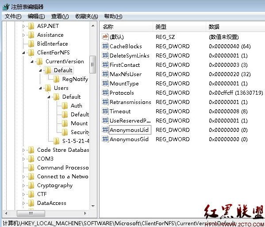The image size is (265, 227).
Task: Open the 文件(F) menu
Action: pos(13,16)
